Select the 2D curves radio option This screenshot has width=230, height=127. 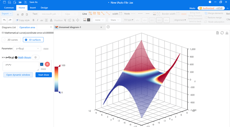click(11, 40)
